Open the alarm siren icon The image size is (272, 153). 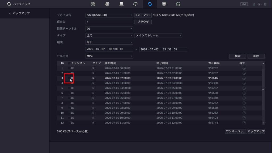tap(121, 4)
